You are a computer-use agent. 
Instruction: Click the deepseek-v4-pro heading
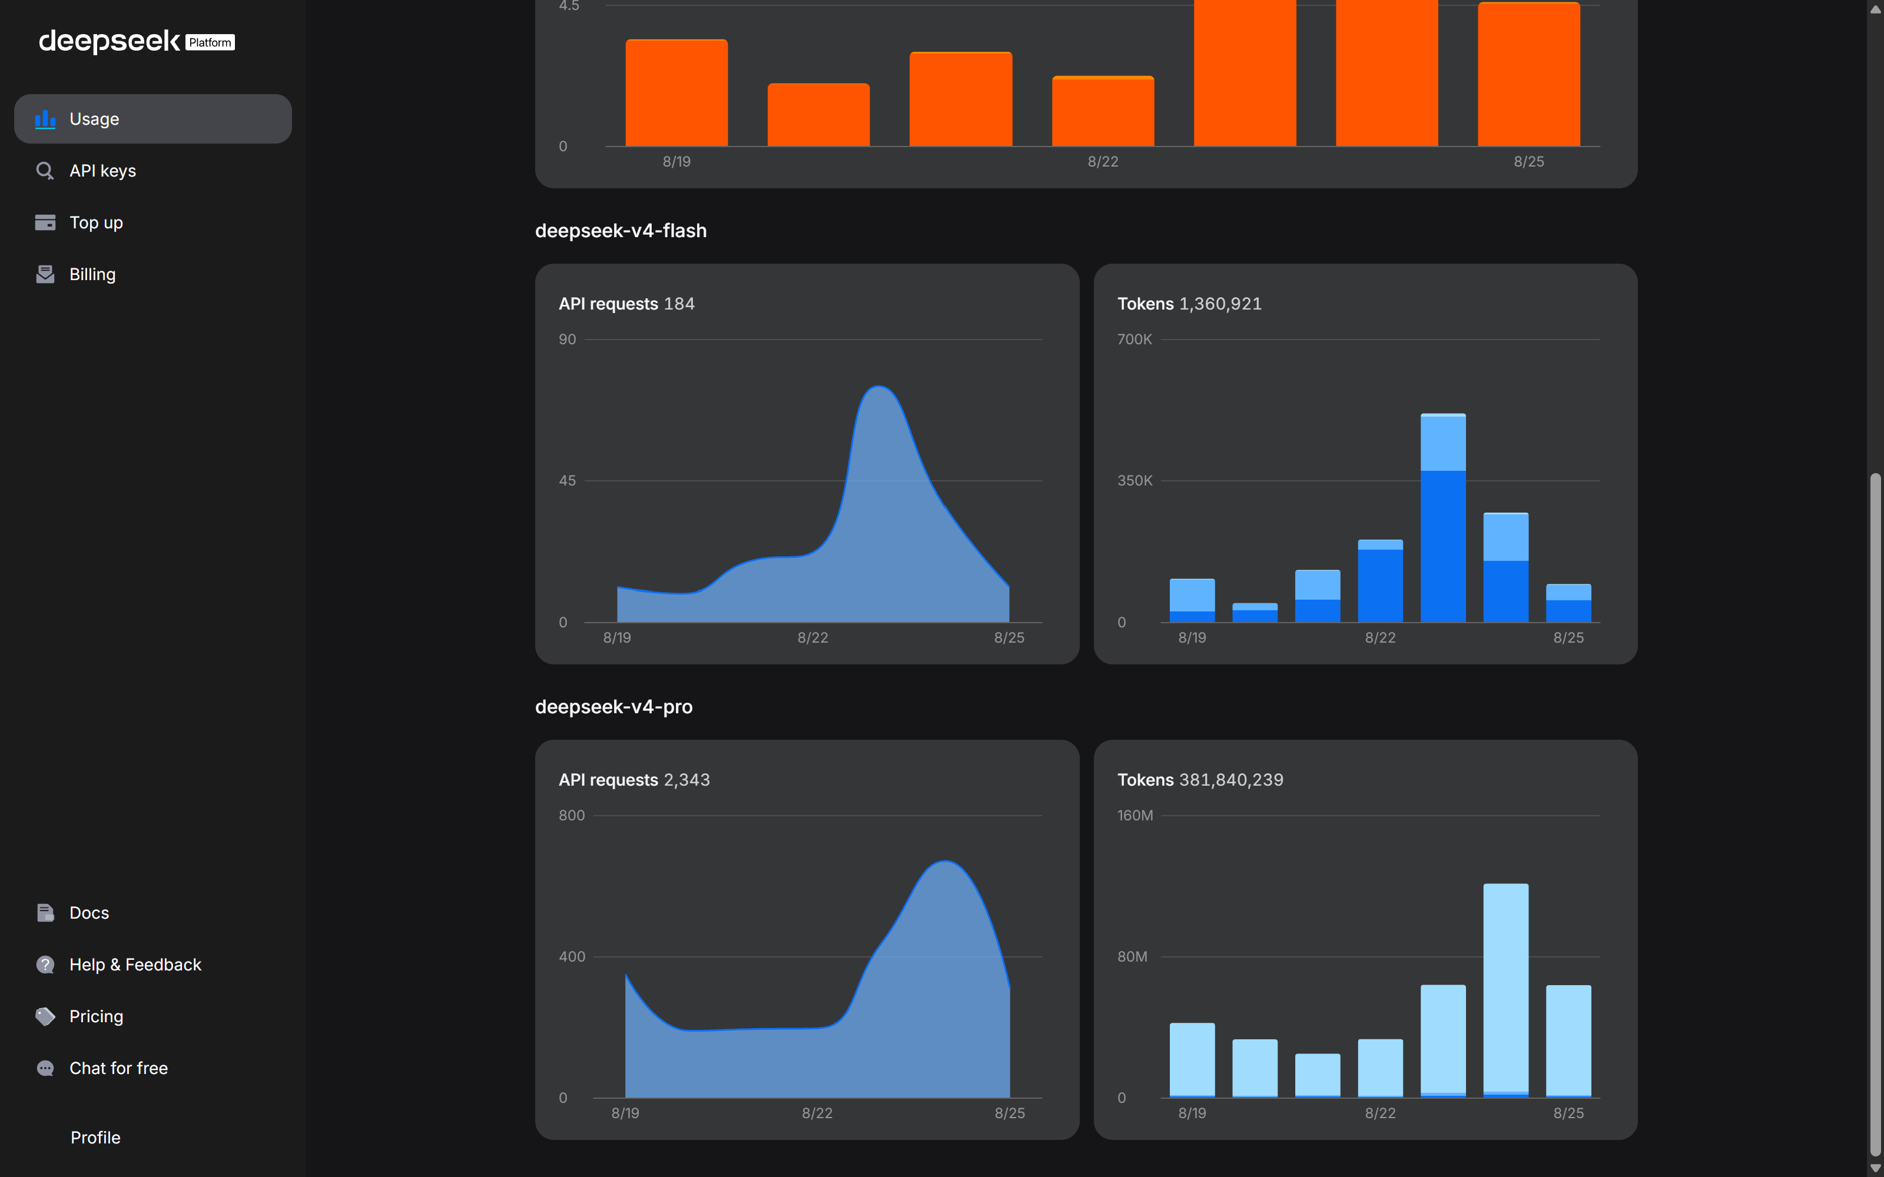point(613,706)
